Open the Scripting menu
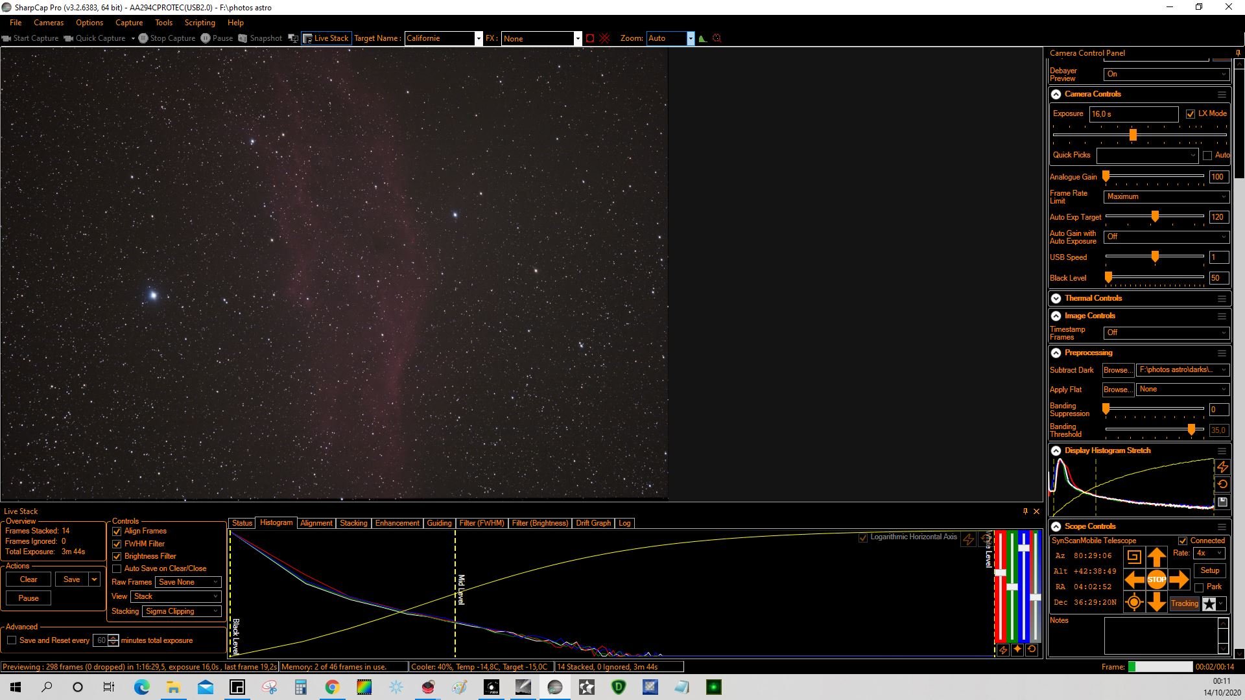1245x700 pixels. pyautogui.click(x=200, y=23)
